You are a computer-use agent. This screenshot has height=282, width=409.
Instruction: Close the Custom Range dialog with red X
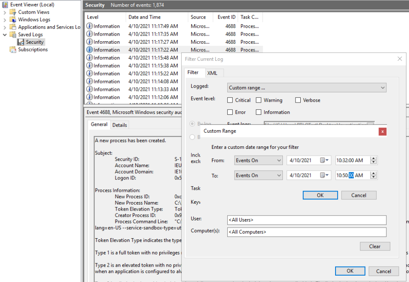[382, 131]
